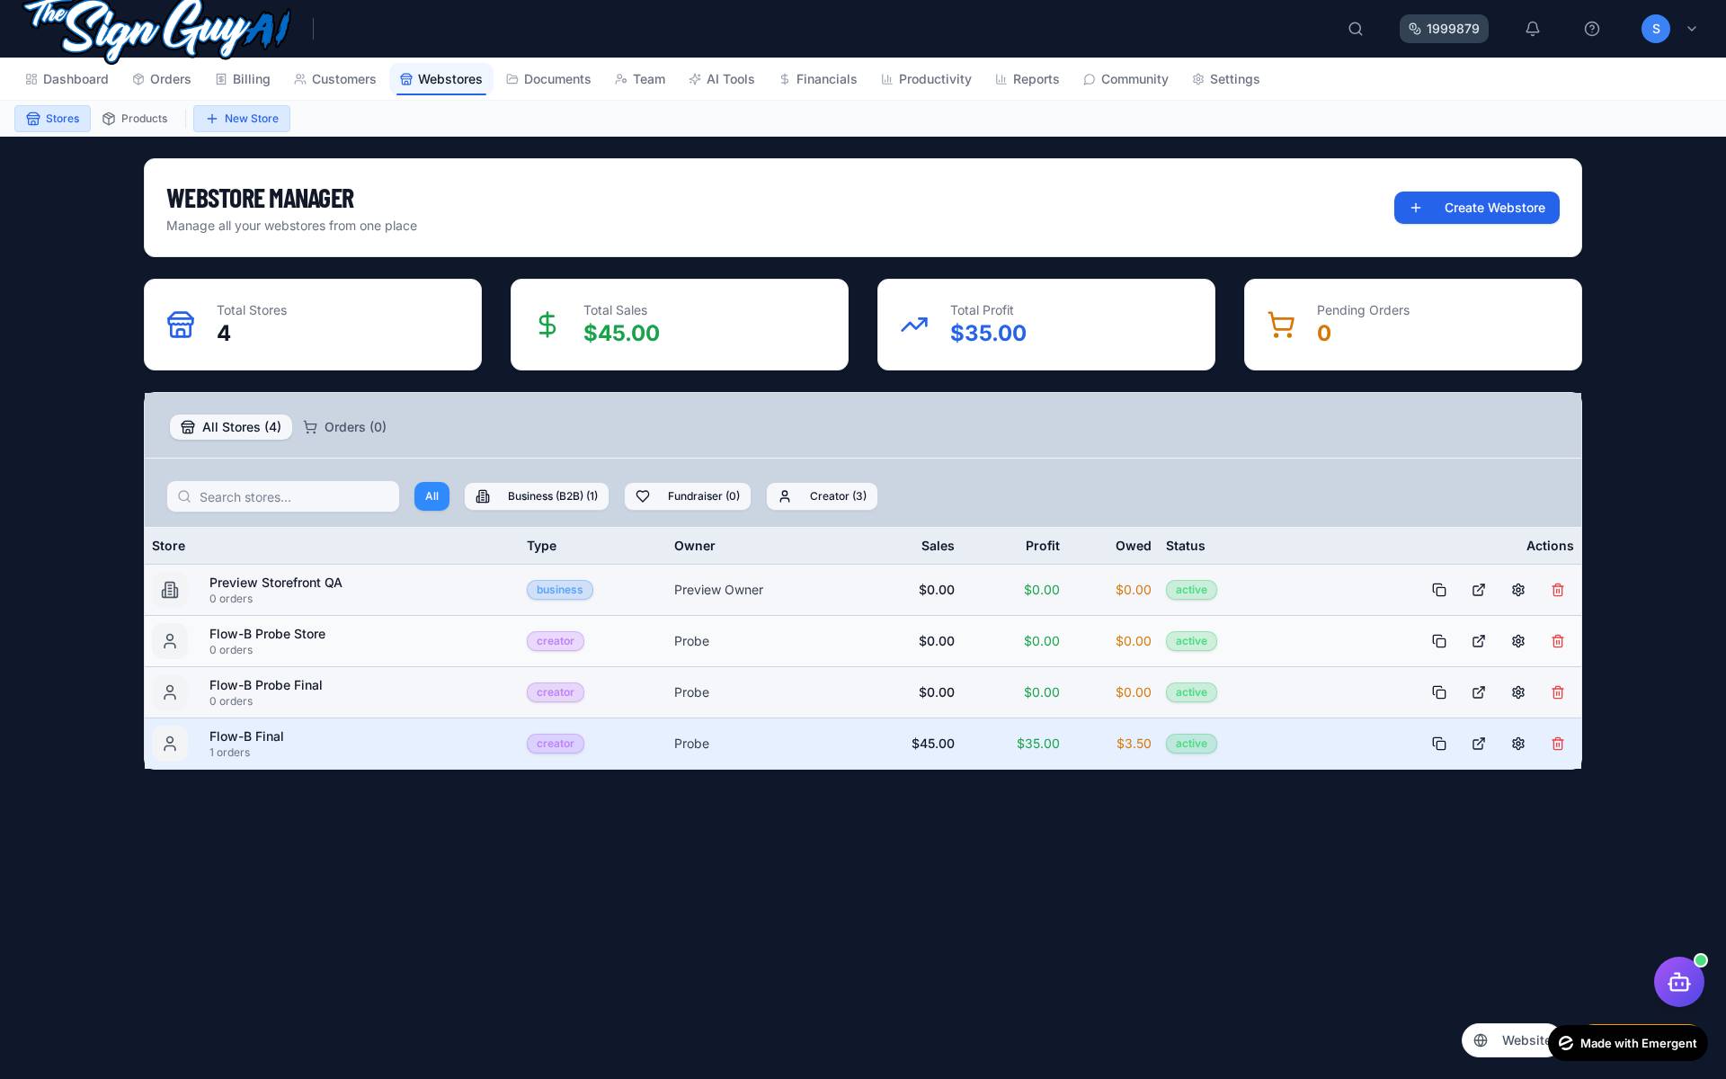
Task: Go to the Dashboard tab
Action: (67, 79)
